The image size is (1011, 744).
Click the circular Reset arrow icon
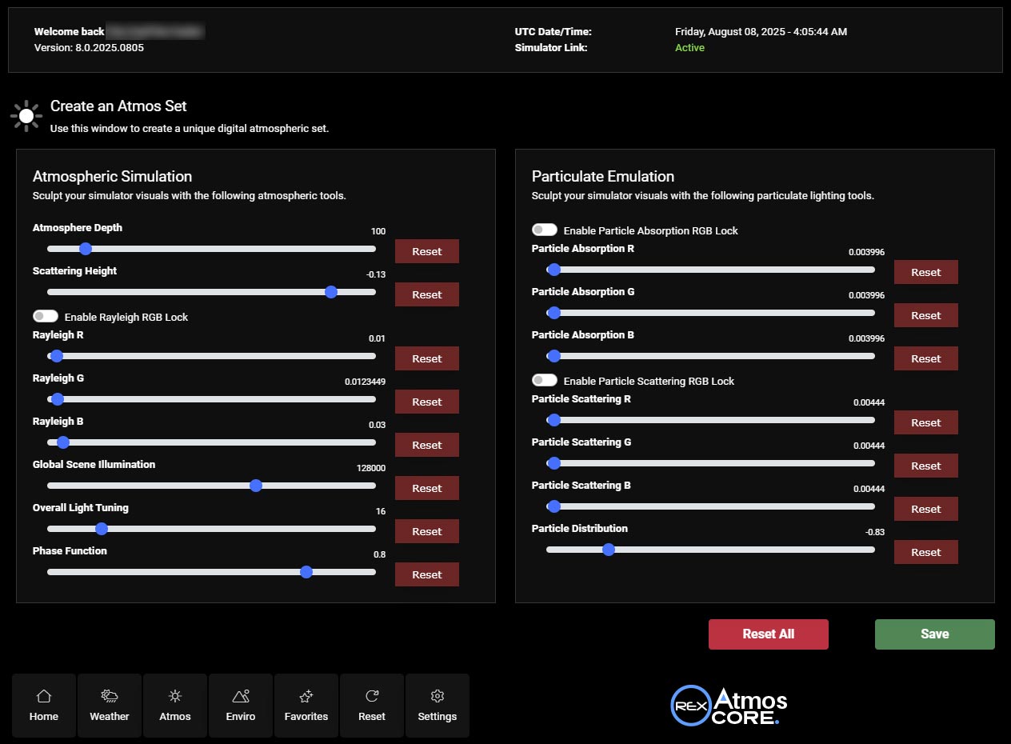371,696
